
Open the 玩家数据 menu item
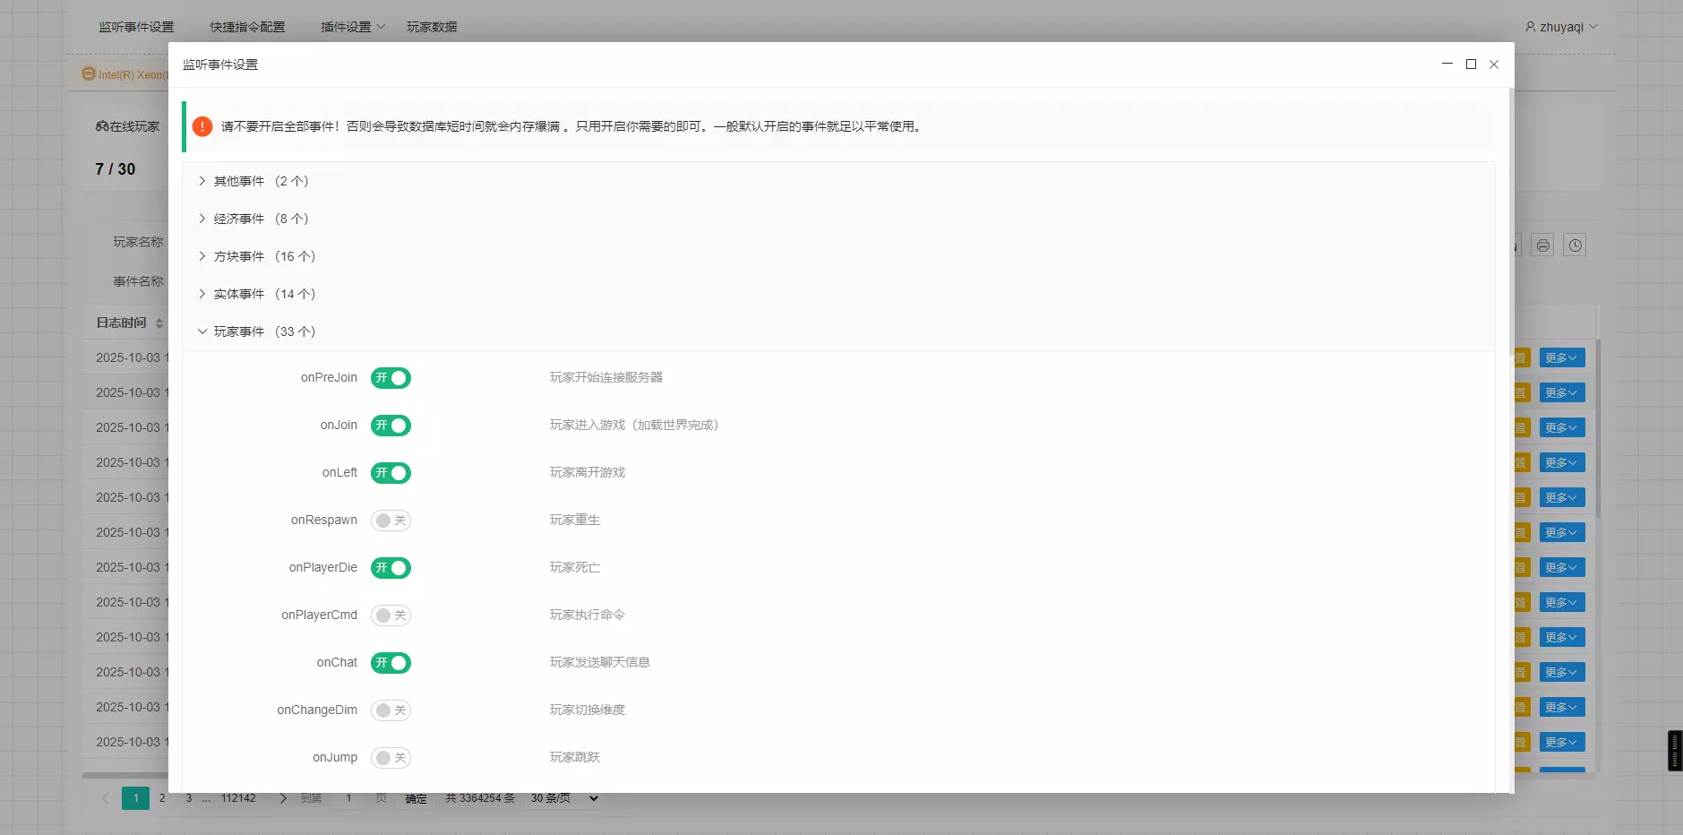(432, 27)
